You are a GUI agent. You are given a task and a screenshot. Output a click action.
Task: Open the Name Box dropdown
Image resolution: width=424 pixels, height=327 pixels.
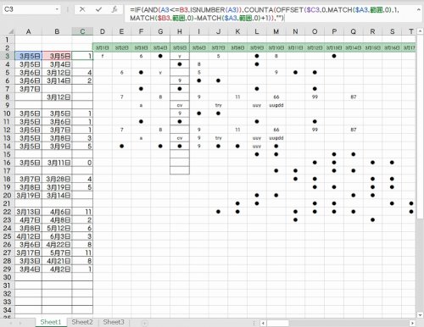(x=57, y=9)
